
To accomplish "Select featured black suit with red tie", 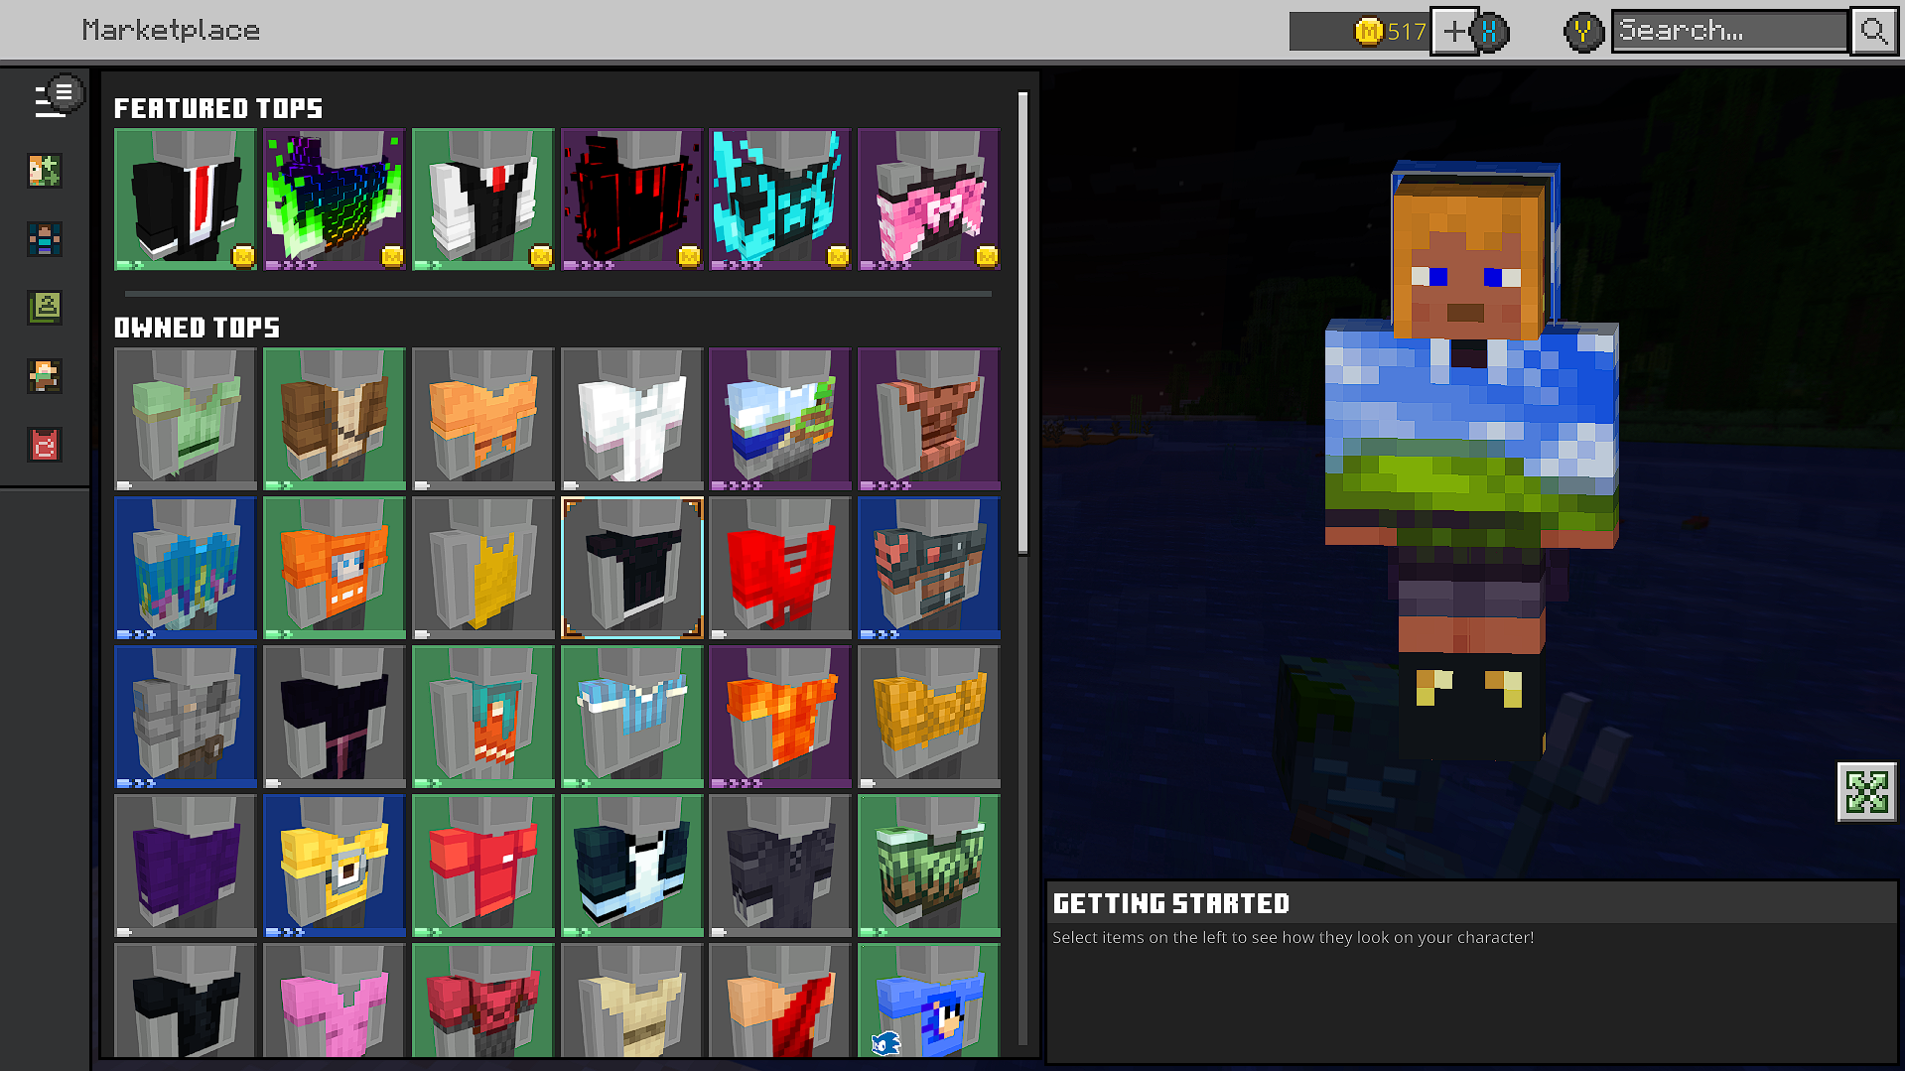I will click(186, 200).
